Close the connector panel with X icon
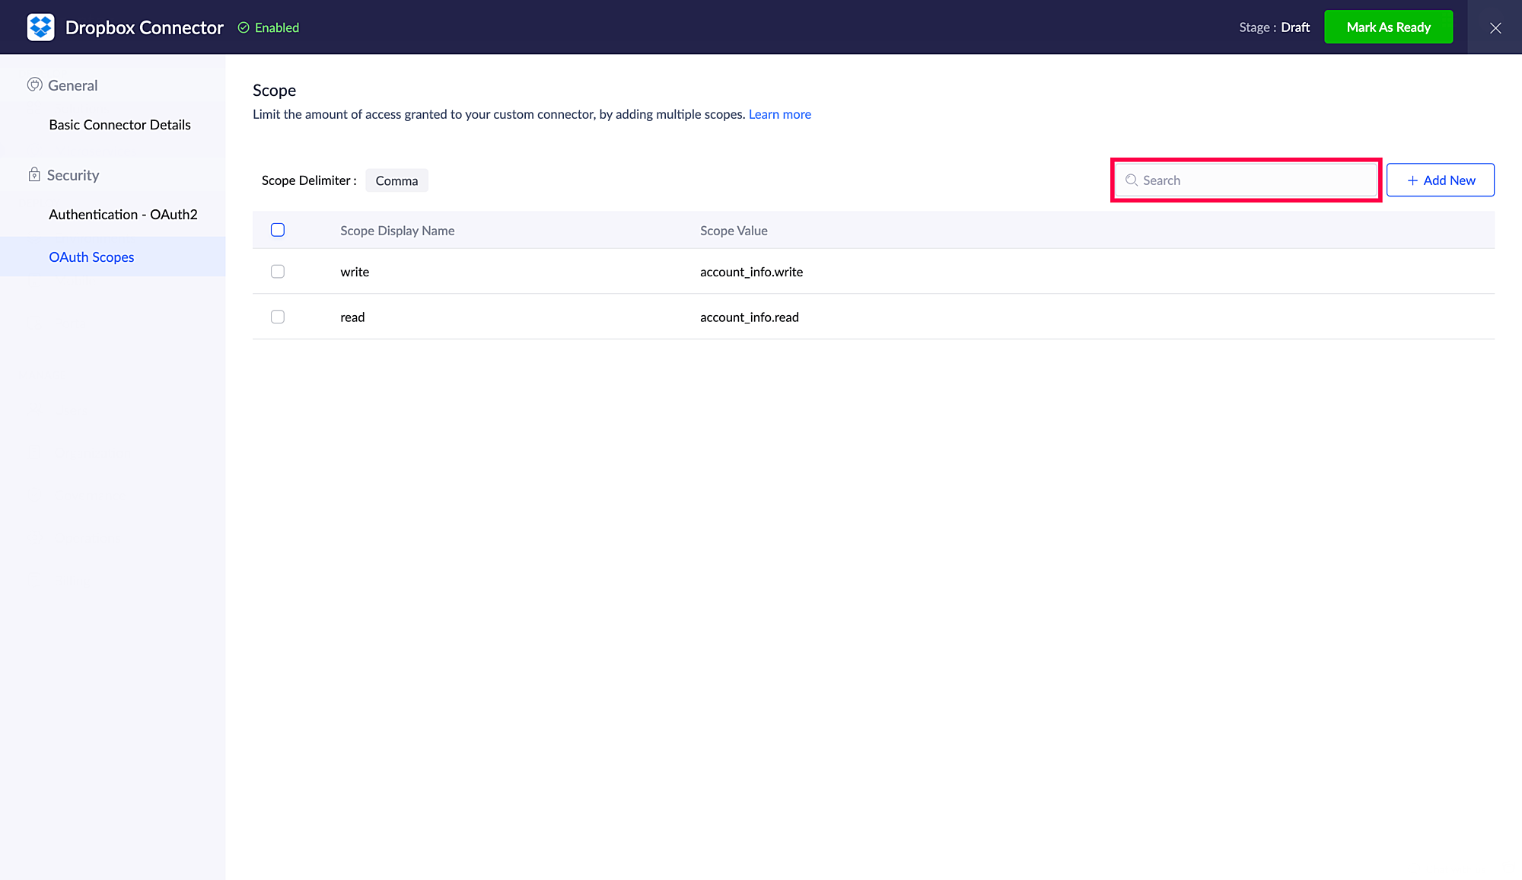The image size is (1522, 880). [x=1495, y=27]
